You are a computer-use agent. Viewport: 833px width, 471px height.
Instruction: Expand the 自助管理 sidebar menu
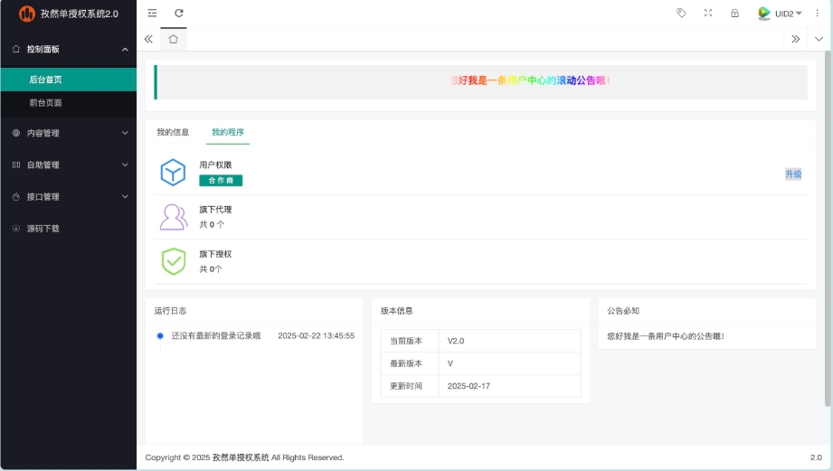[68, 165]
